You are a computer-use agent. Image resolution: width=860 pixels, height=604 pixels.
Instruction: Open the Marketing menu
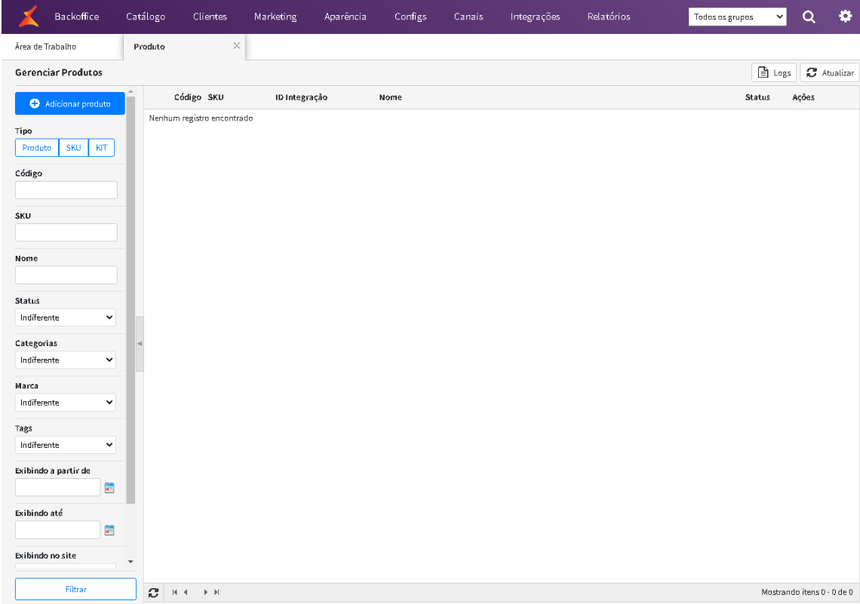[275, 17]
